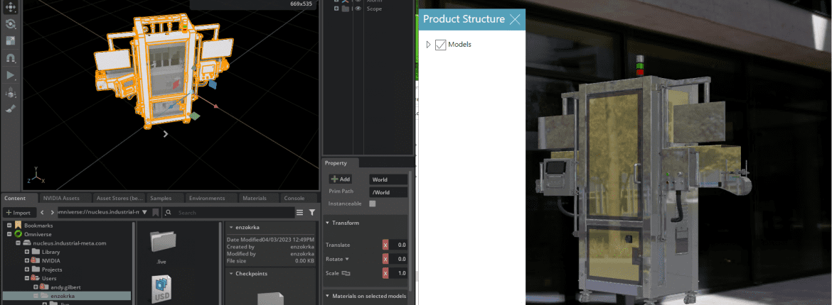Click the small chevron below the machine model
This screenshot has width=832, height=305.
pyautogui.click(x=166, y=134)
